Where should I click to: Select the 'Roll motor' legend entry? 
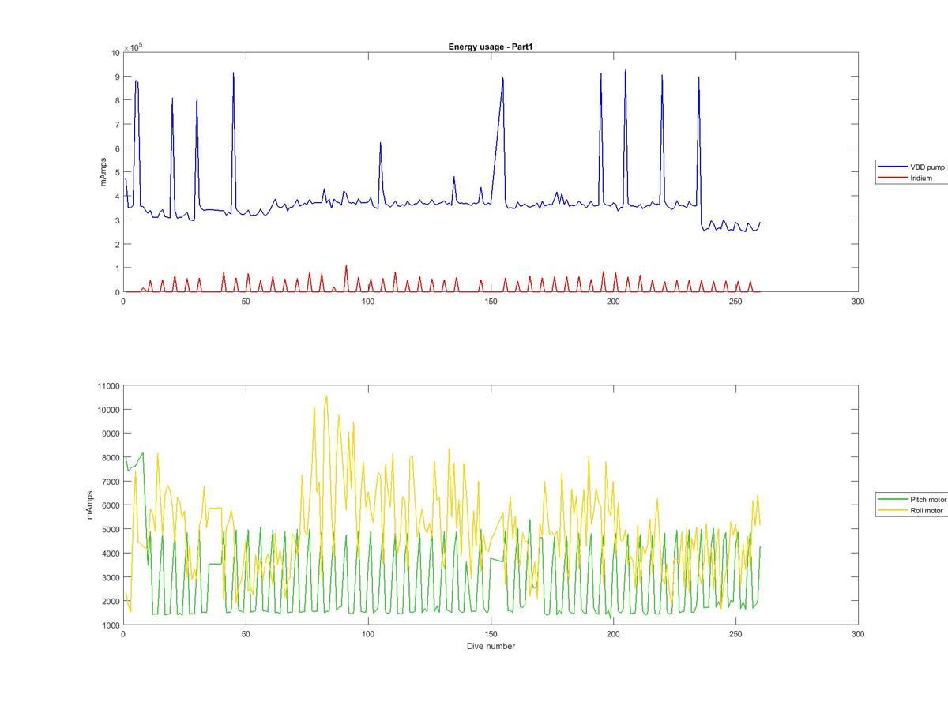click(x=911, y=511)
